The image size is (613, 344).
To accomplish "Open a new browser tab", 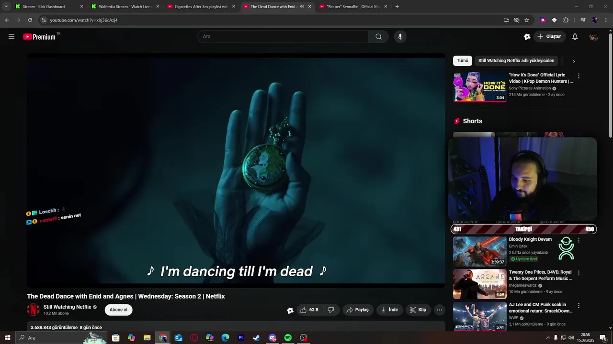I will click(x=397, y=7).
